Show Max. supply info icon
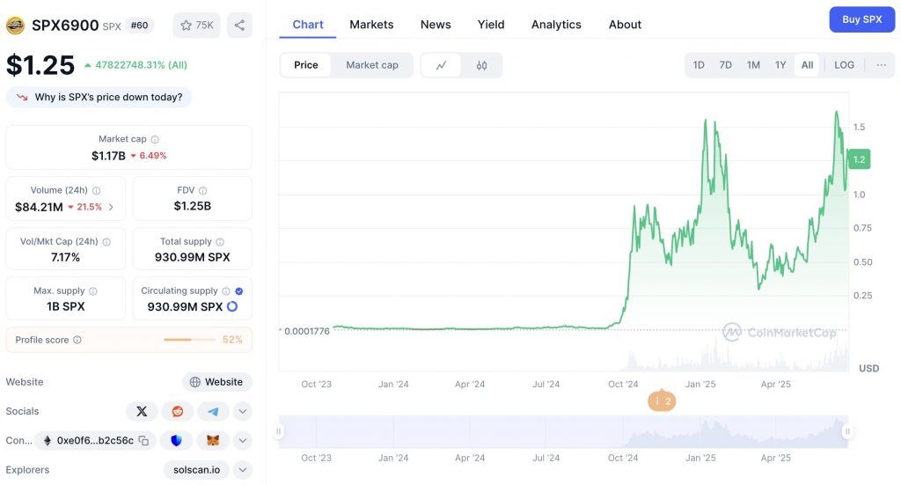 pyautogui.click(x=93, y=291)
